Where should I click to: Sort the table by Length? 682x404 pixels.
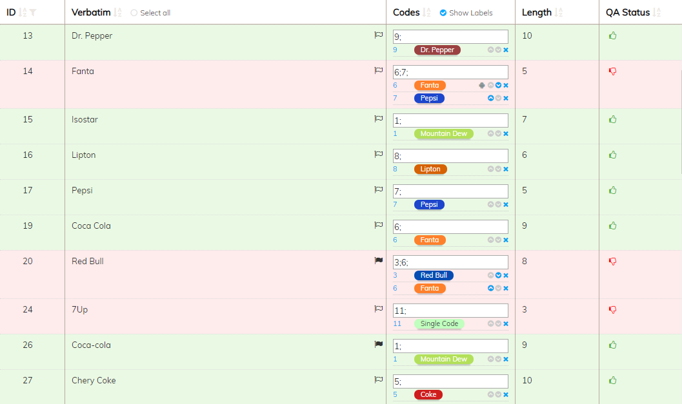coord(559,13)
